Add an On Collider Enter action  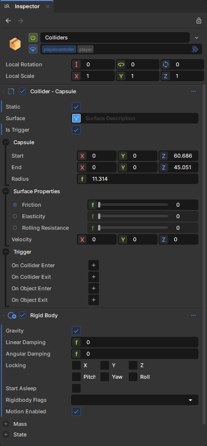coord(94,265)
